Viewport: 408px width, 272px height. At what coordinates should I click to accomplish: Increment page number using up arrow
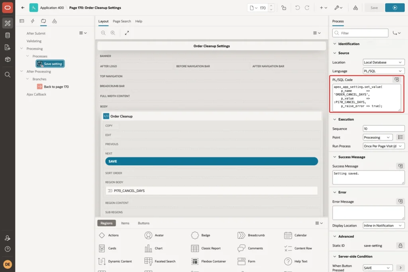[x=271, y=6]
